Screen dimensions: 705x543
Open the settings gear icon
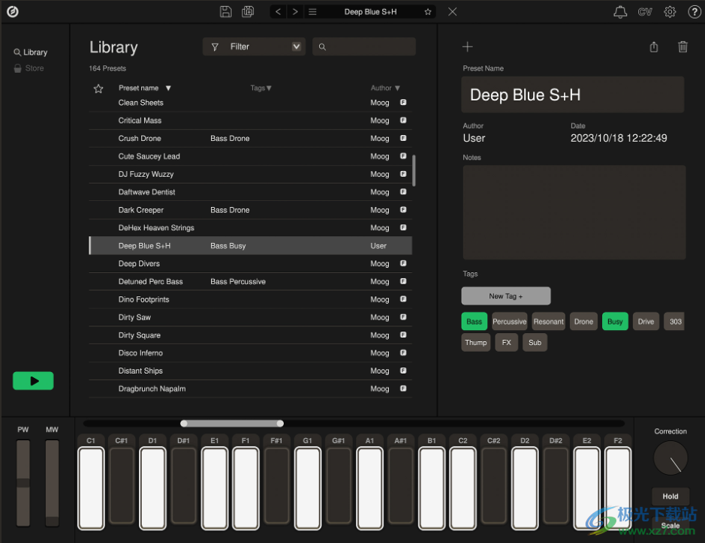click(670, 11)
